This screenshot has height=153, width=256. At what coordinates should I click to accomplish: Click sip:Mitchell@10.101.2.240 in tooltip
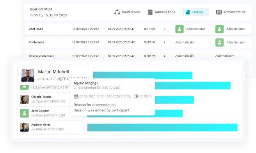click(99, 88)
